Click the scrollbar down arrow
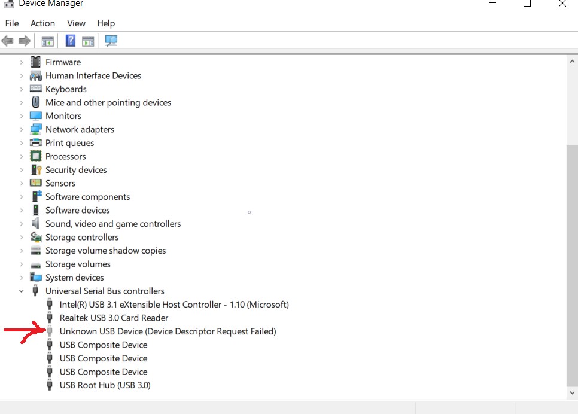 coord(572,392)
